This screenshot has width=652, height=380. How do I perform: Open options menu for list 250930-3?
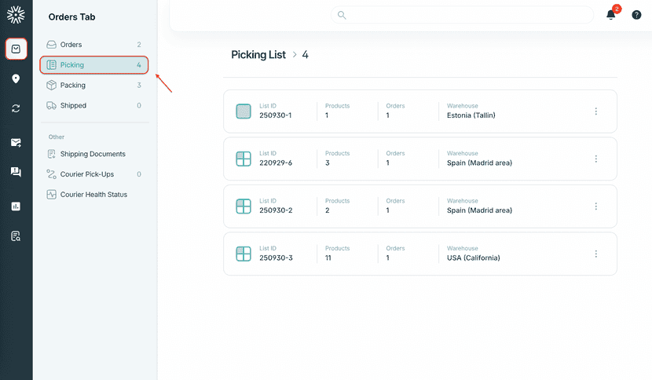(x=595, y=254)
